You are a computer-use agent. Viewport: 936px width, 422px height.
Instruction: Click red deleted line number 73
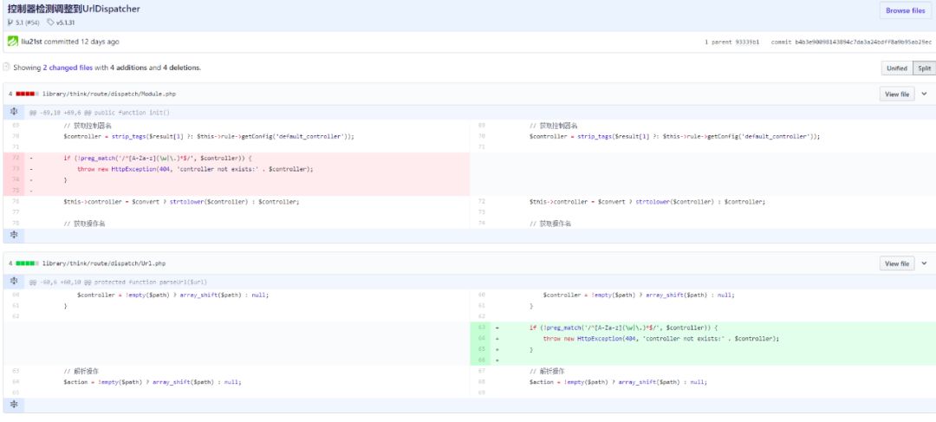pos(16,169)
